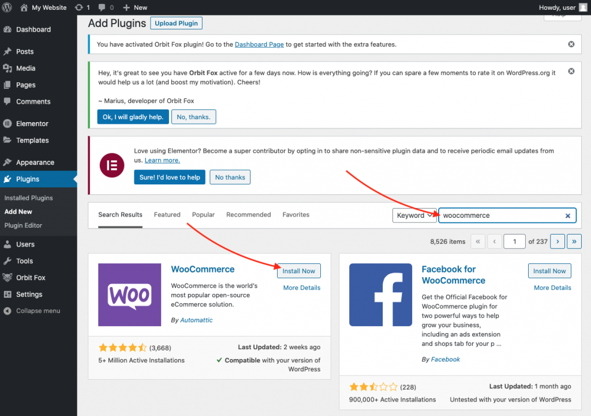Click the "8,526 items" results count
Image resolution: width=591 pixels, height=416 pixels.
point(448,241)
